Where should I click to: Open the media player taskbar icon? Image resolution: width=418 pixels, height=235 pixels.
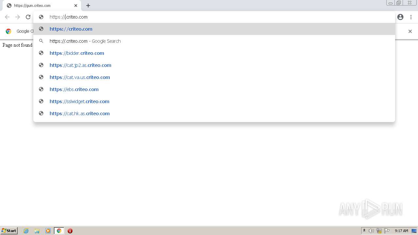pos(48,231)
